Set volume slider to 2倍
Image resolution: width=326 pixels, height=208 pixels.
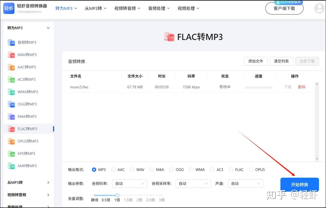click(139, 195)
